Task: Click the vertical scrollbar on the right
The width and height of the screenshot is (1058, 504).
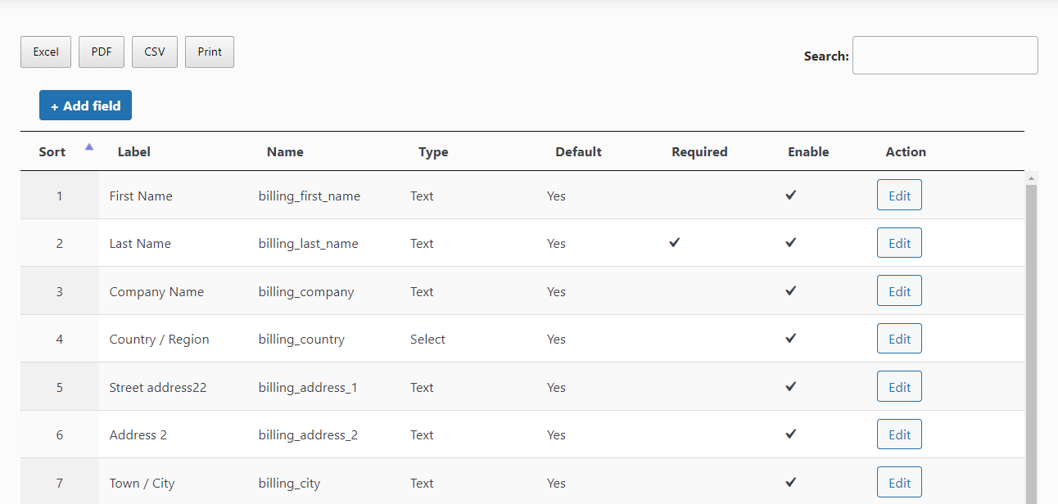Action: (1031, 327)
